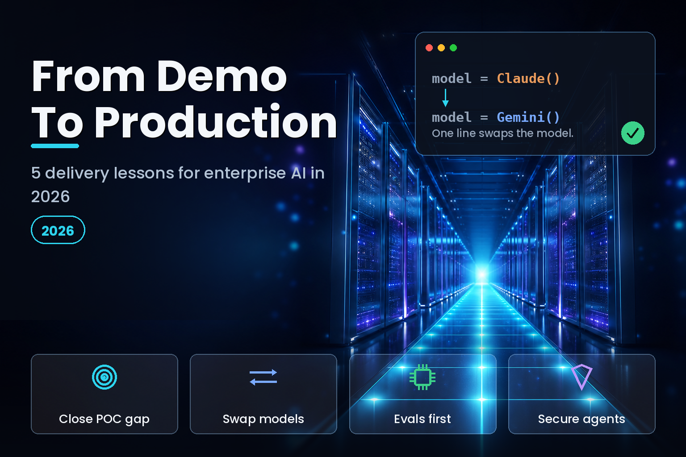Click the 'Evals first' label

point(422,419)
